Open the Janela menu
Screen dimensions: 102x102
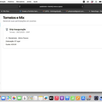click(29, 2)
